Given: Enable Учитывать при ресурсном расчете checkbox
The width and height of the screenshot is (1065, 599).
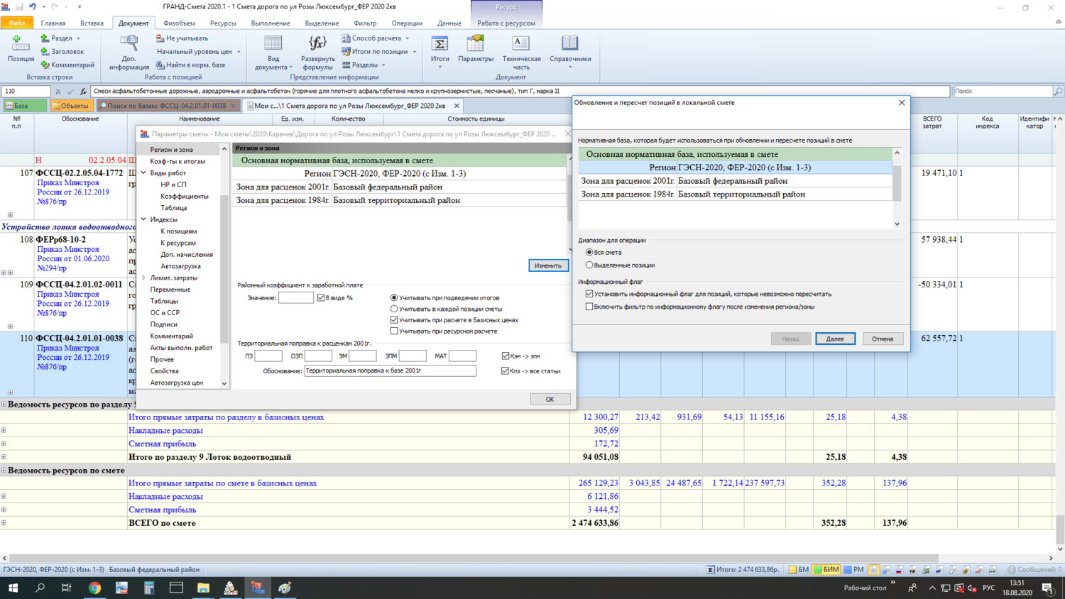Looking at the screenshot, I should point(394,331).
